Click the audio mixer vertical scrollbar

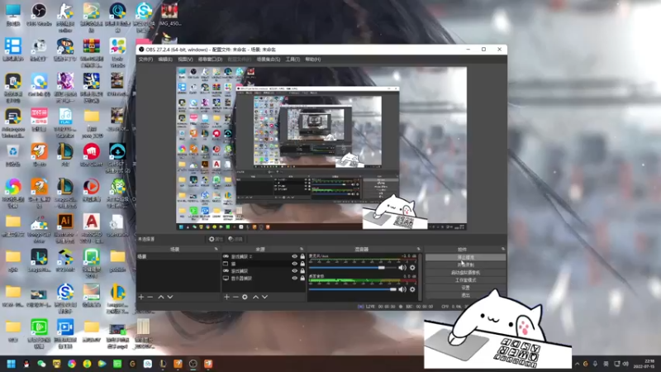[x=420, y=276]
